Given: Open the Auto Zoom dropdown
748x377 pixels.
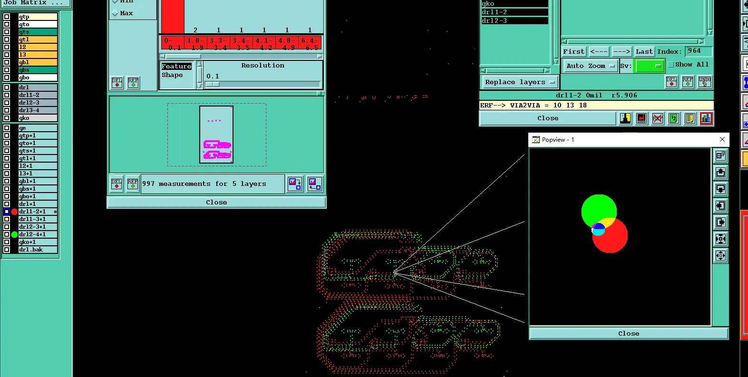Looking at the screenshot, I should tap(590, 66).
